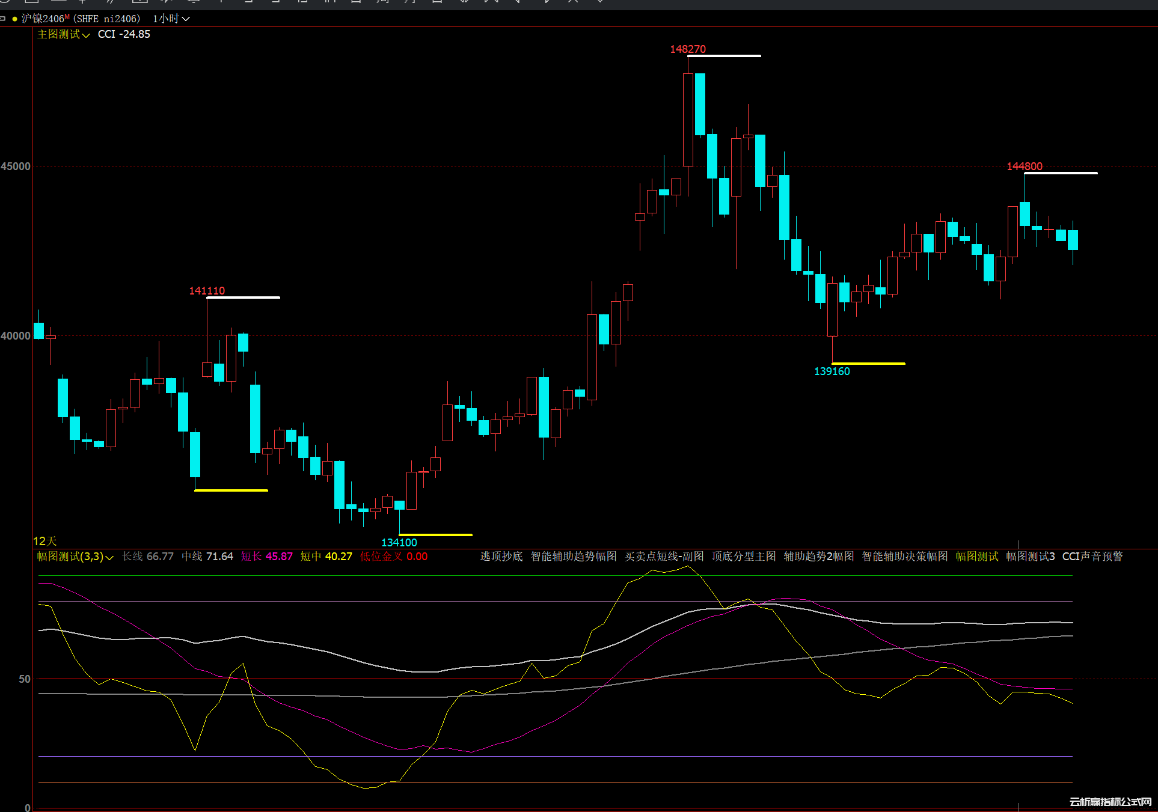Switch to the 顶底分型主图 tab
Image resolution: width=1158 pixels, height=812 pixels.
coord(744,557)
